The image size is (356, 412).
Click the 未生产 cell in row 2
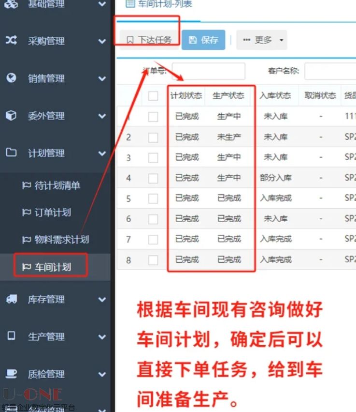[229, 137]
